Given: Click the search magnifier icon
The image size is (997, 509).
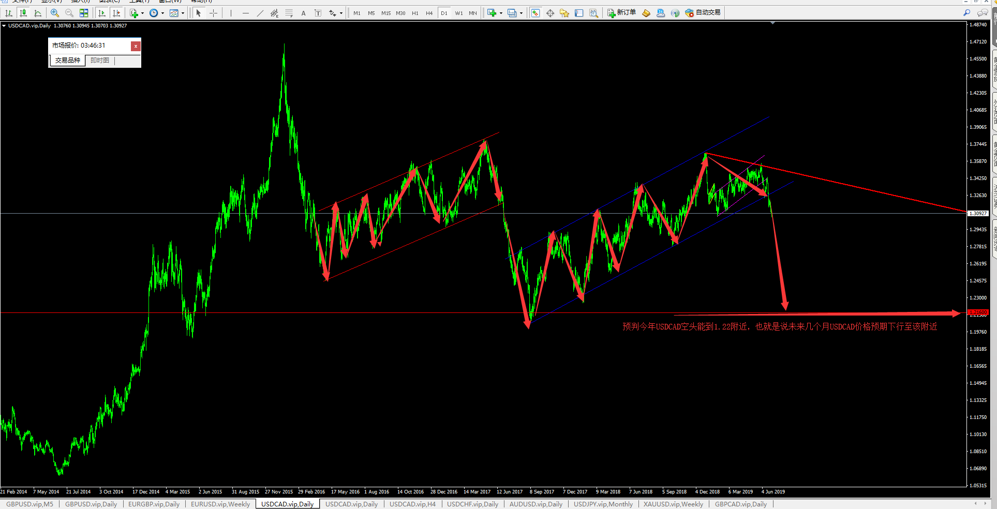Looking at the screenshot, I should pyautogui.click(x=966, y=13).
